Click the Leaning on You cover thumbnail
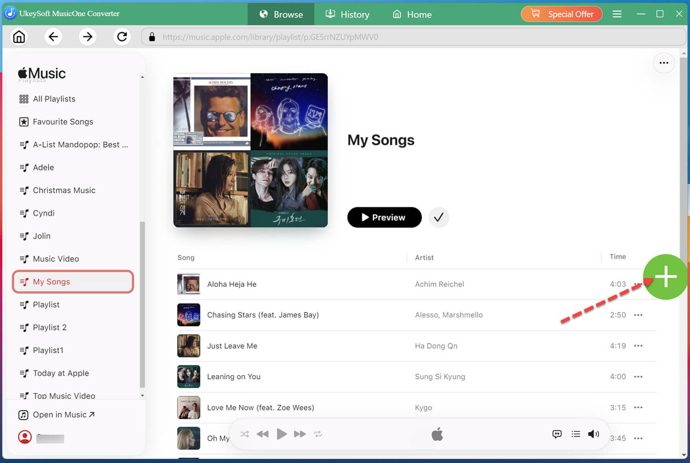This screenshot has height=463, width=690. pyautogui.click(x=189, y=377)
